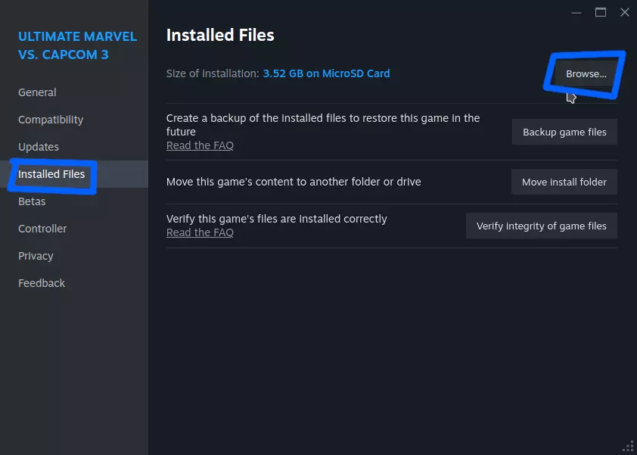The width and height of the screenshot is (637, 455).
Task: Click the window resize grip corner
Action: pos(629,447)
